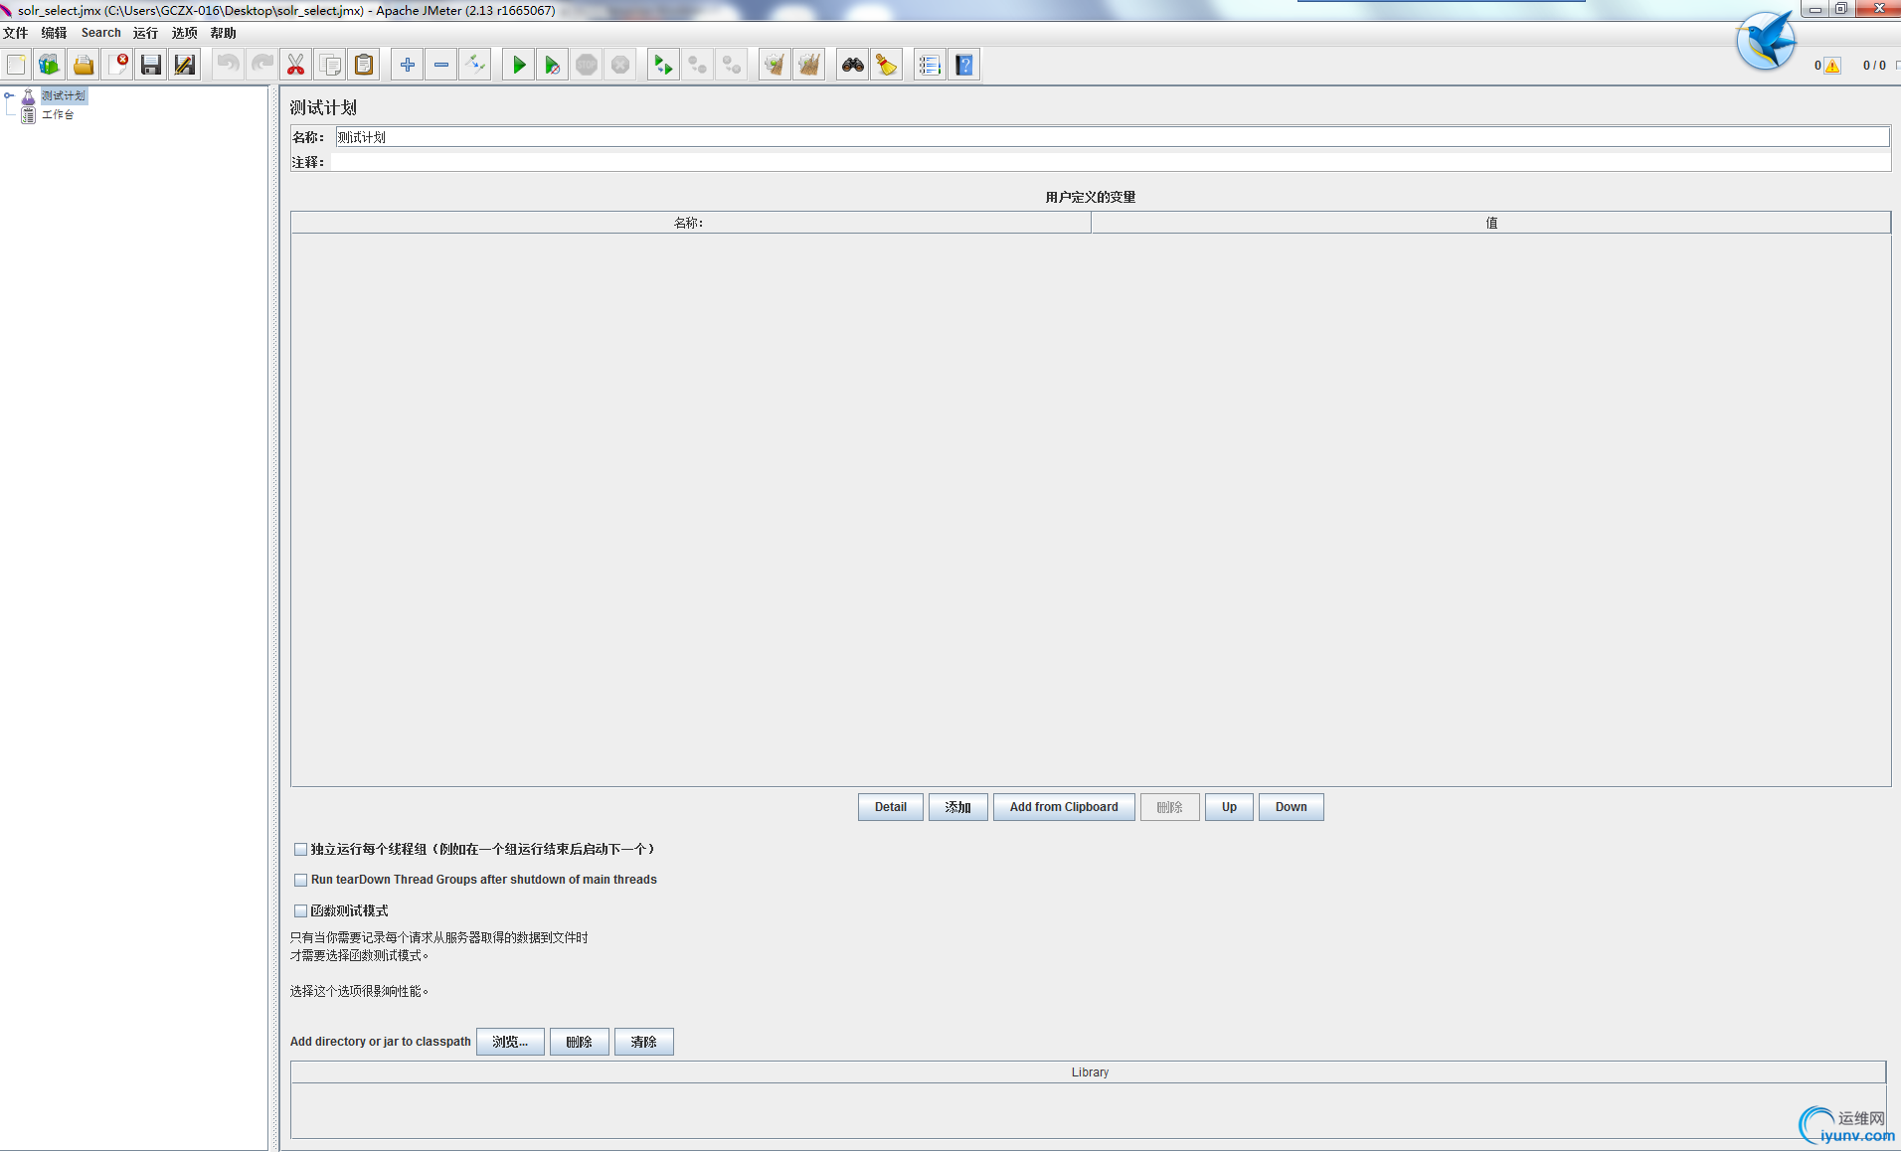
Task: Open the templates icon
Action: [50, 66]
